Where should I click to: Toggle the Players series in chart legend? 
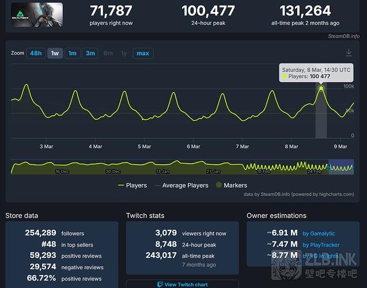click(132, 185)
